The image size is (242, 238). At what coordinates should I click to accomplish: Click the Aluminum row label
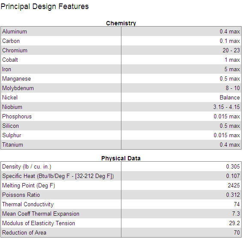(x=15, y=31)
